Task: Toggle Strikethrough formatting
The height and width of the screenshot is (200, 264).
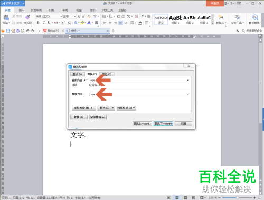Action: tap(56, 23)
